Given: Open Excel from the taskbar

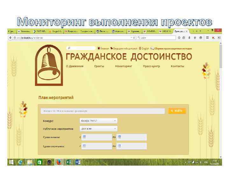Looking at the screenshot, I should pyautogui.click(x=69, y=162).
